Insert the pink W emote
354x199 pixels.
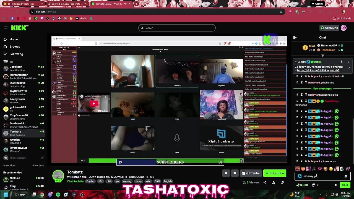coord(320,169)
